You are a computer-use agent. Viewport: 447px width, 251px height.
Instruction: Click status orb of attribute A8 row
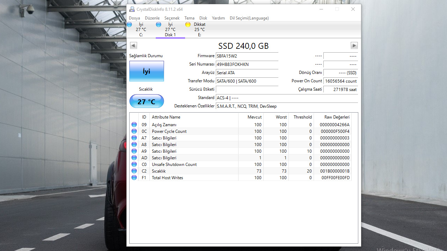[x=134, y=145]
